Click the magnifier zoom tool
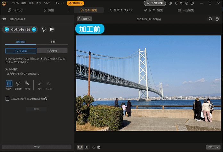The height and width of the screenshot is (152, 223). click(211, 19)
